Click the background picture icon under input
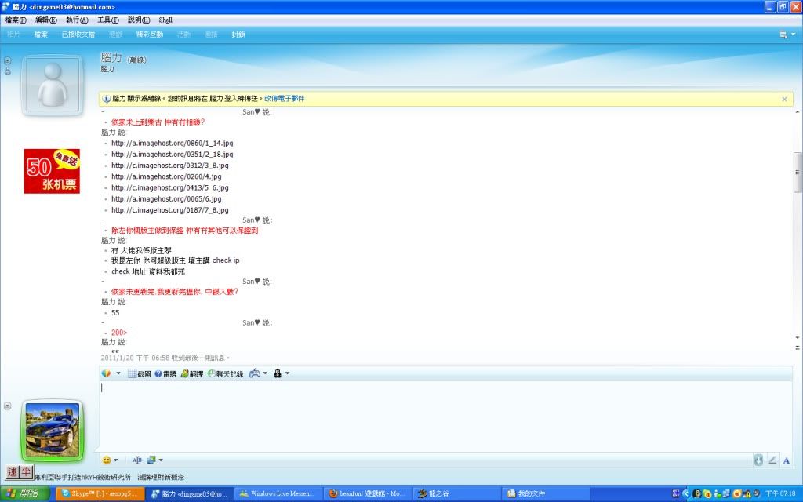The width and height of the screenshot is (803, 502). tap(151, 460)
